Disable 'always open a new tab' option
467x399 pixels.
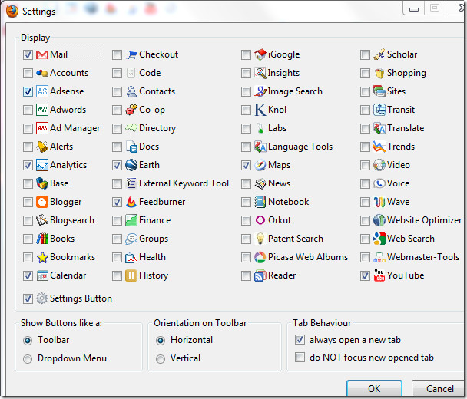300,340
